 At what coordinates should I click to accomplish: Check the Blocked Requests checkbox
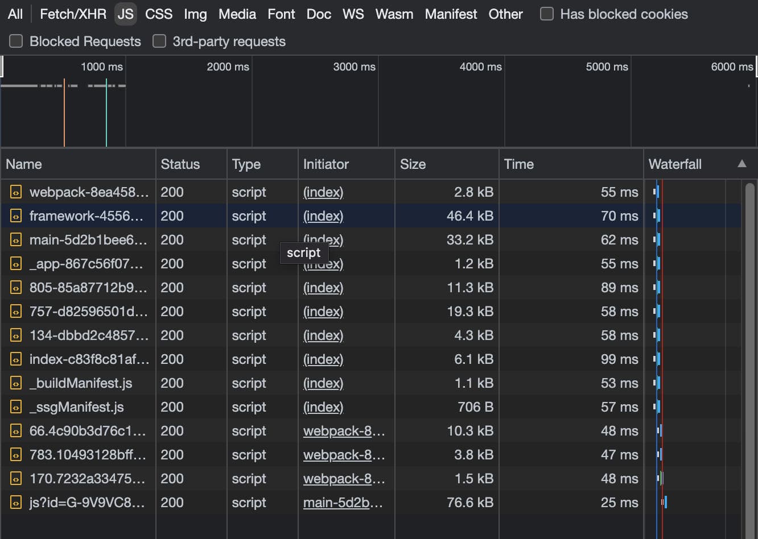15,41
